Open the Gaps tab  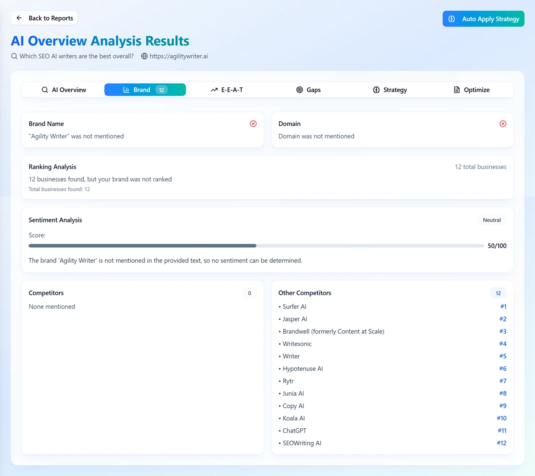[309, 90]
